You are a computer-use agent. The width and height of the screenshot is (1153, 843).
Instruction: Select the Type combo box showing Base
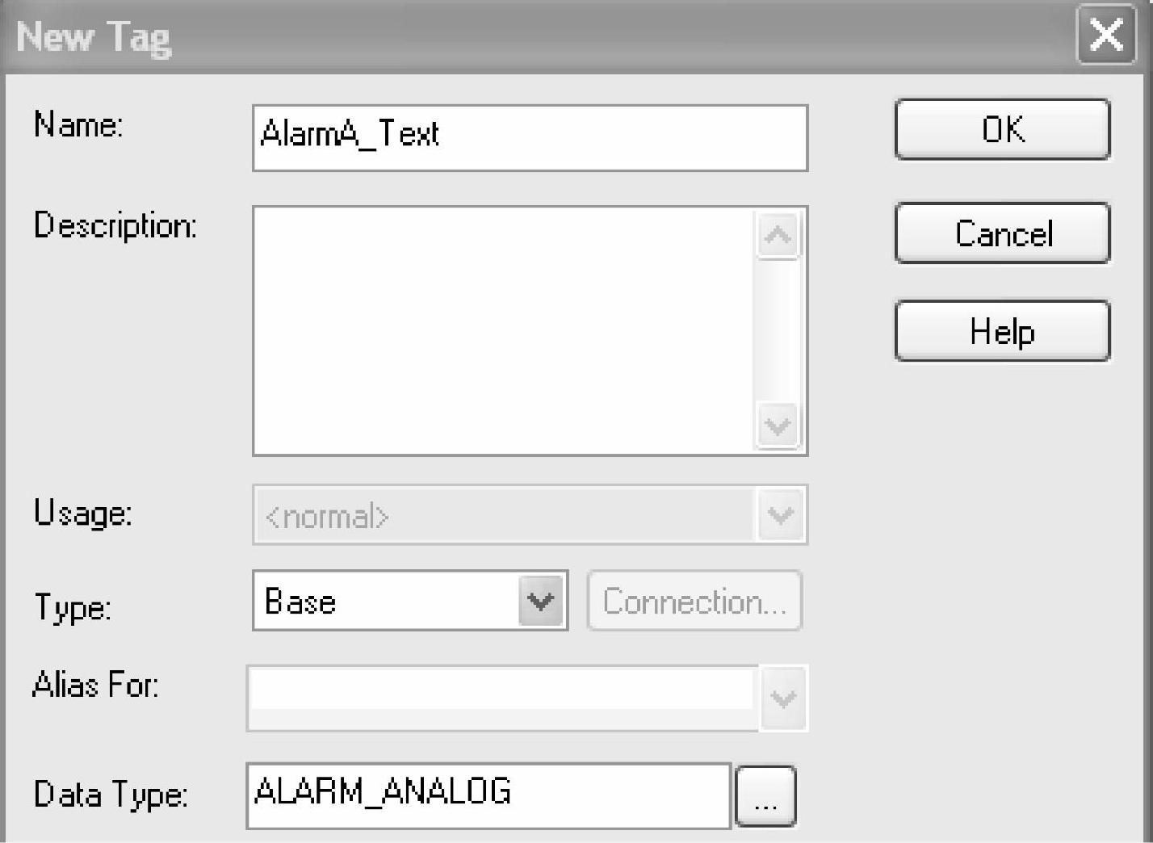click(388, 601)
